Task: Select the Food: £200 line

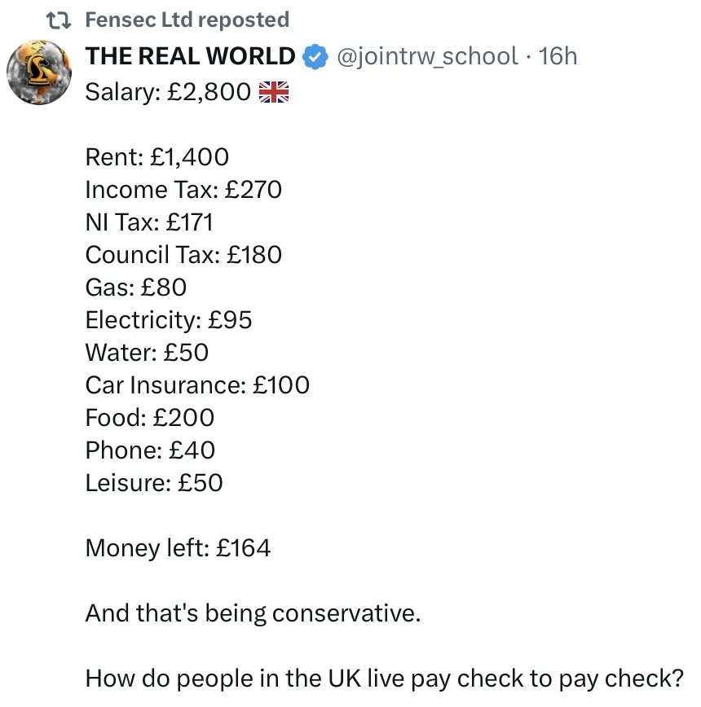Action: (x=150, y=417)
